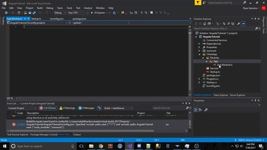This screenshot has width=267, height=150.
Task: Click the Ryan Sessions account name
Action: point(250,8)
